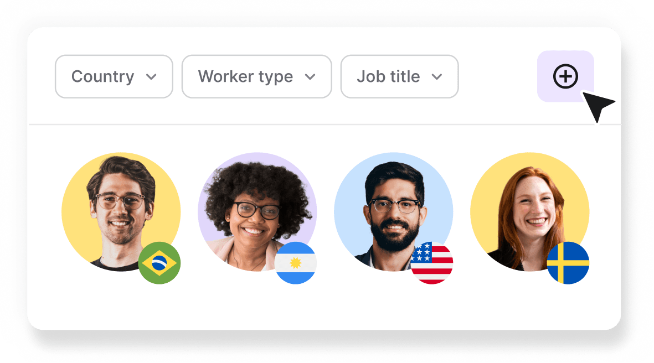Expand chevron arrow beside Job title
The height and width of the screenshot is (363, 654).
point(437,77)
